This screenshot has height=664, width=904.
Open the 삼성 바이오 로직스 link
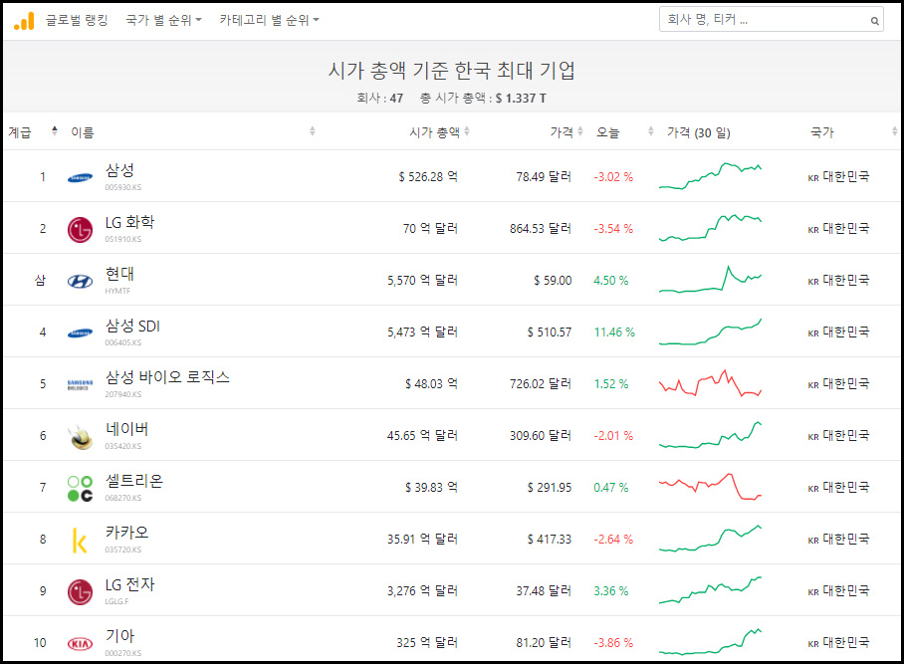click(167, 377)
